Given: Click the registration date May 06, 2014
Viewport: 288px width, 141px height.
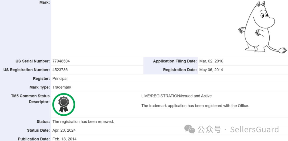Looking at the screenshot, I should tap(211, 70).
